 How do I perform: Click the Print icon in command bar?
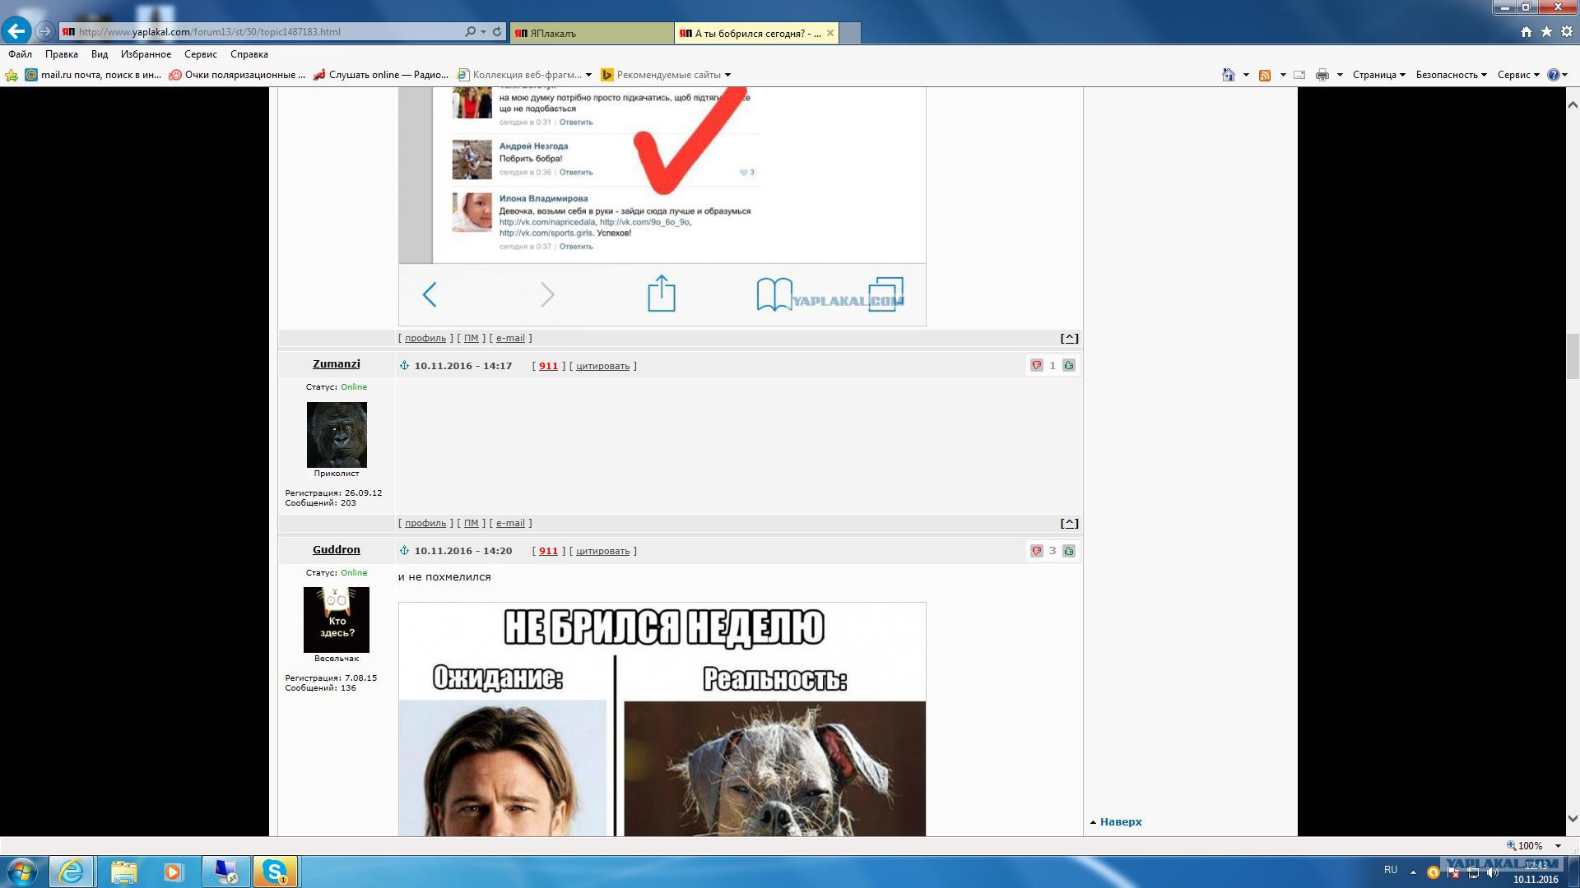[x=1322, y=75]
